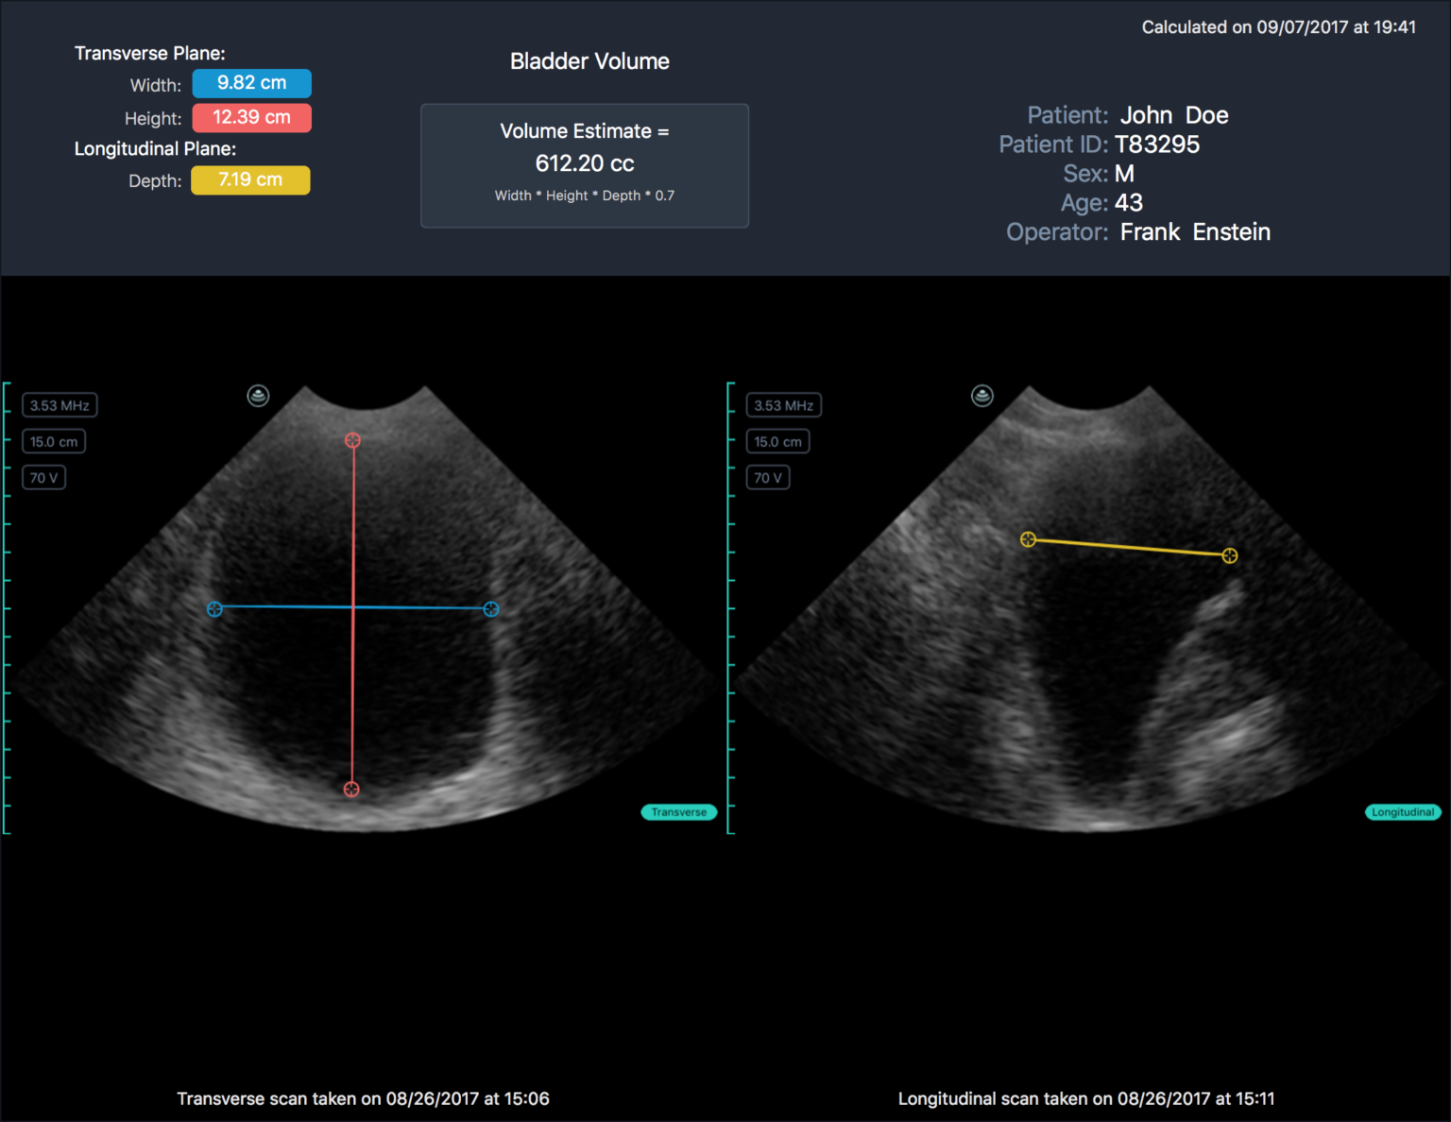Select the right blue width caliper marker
The image size is (1451, 1122).
click(x=491, y=609)
